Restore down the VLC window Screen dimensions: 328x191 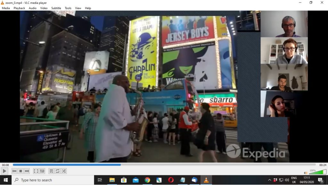311,3
